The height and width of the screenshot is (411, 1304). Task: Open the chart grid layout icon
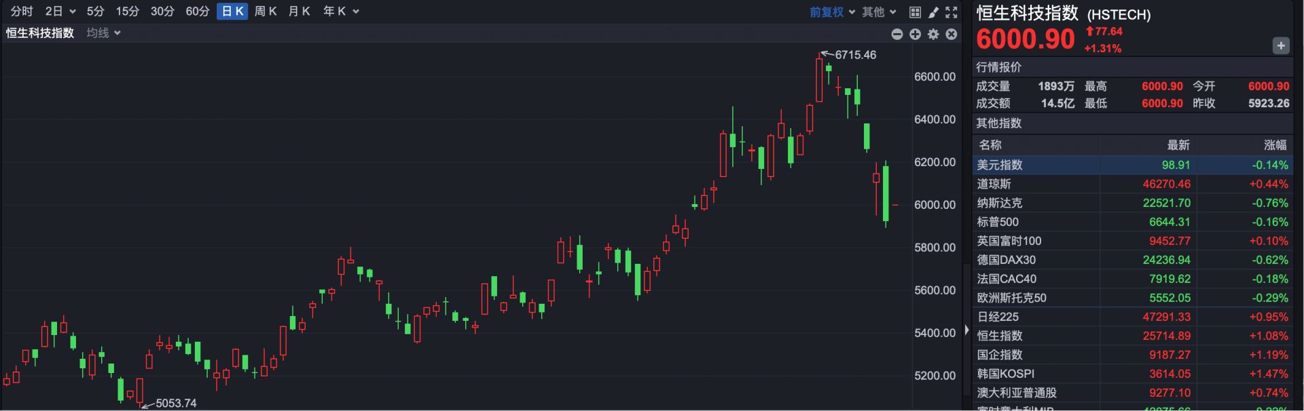[x=915, y=12]
